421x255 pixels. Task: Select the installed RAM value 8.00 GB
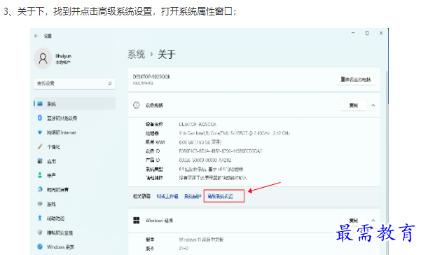(x=200, y=142)
